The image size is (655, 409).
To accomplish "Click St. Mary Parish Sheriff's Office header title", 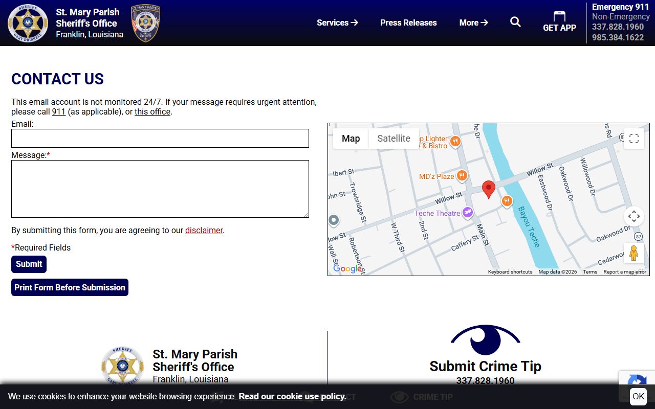I will click(88, 17).
